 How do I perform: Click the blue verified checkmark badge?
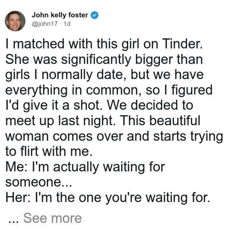coord(95,15)
